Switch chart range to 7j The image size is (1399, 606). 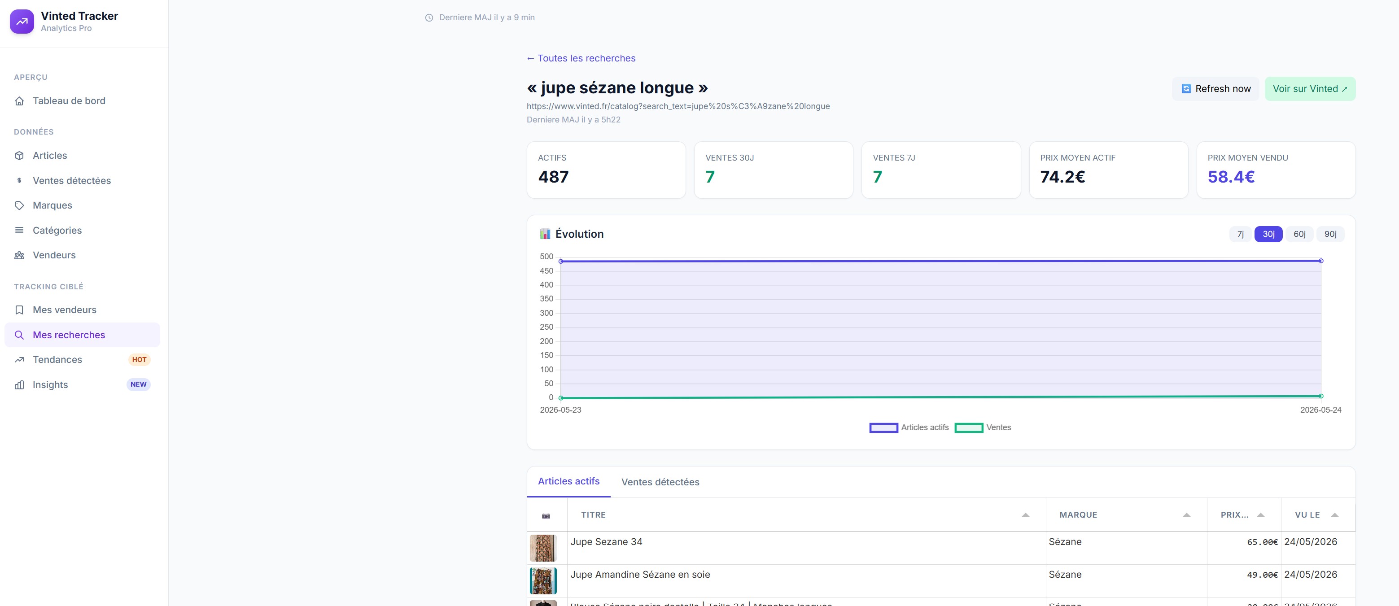click(x=1241, y=234)
